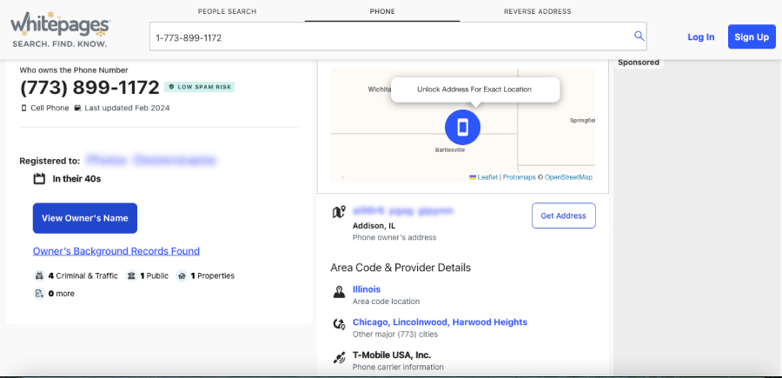782x378 pixels.
Task: Select the Phone tab
Action: pyautogui.click(x=382, y=11)
